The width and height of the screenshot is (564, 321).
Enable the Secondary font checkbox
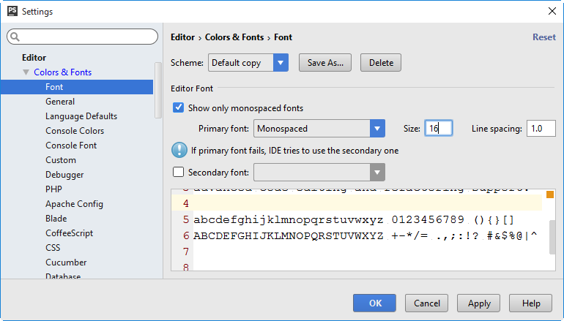[178, 173]
